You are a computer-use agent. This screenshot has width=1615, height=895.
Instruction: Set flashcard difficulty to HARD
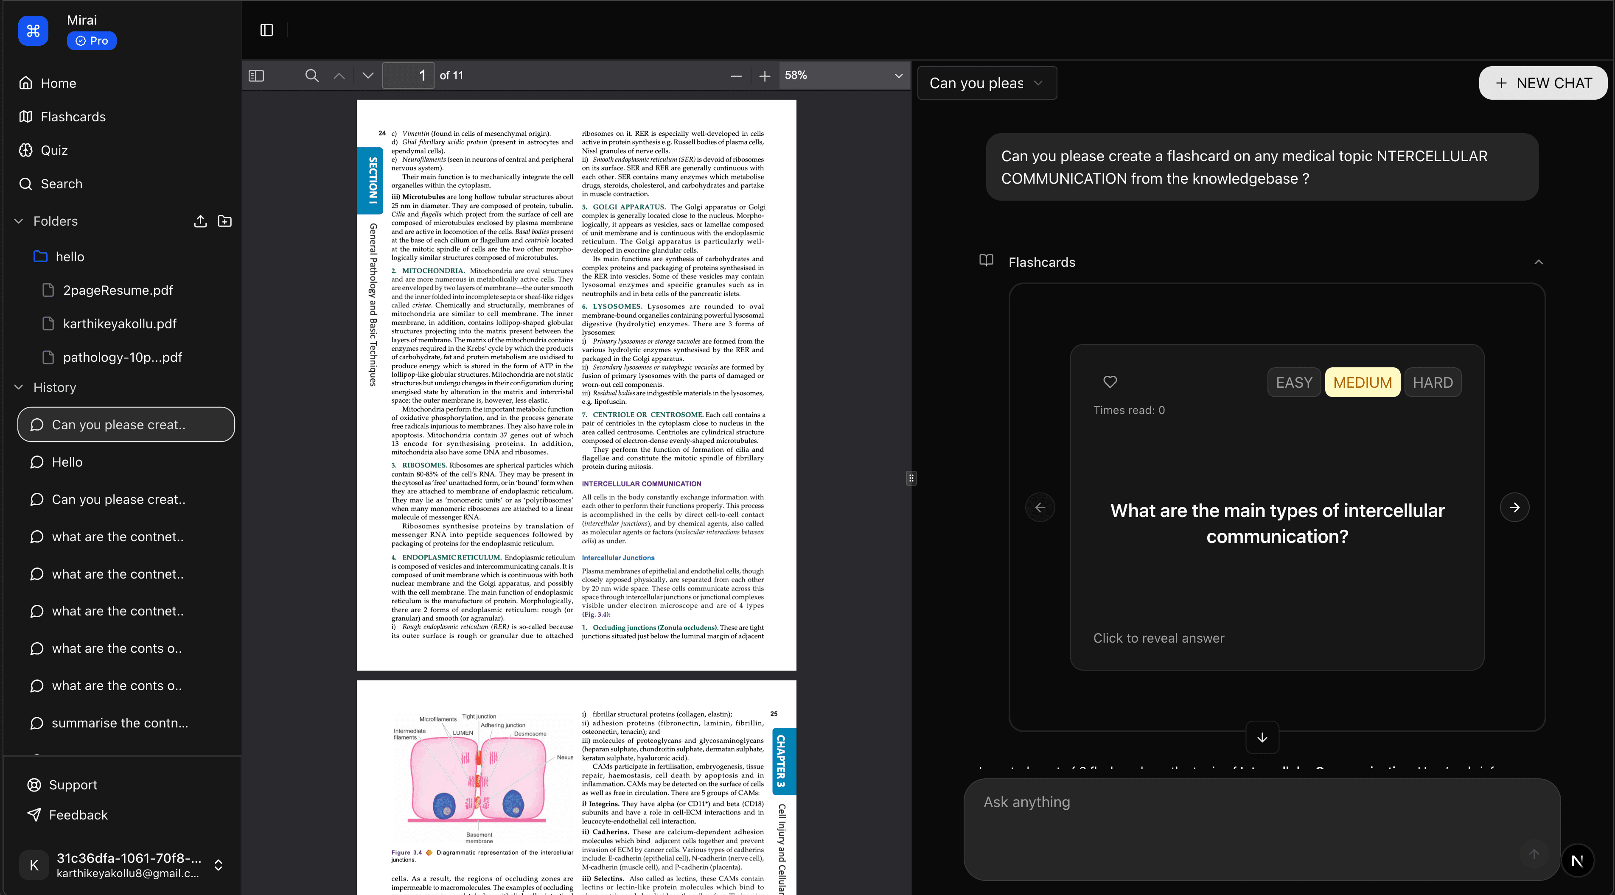[x=1432, y=382]
